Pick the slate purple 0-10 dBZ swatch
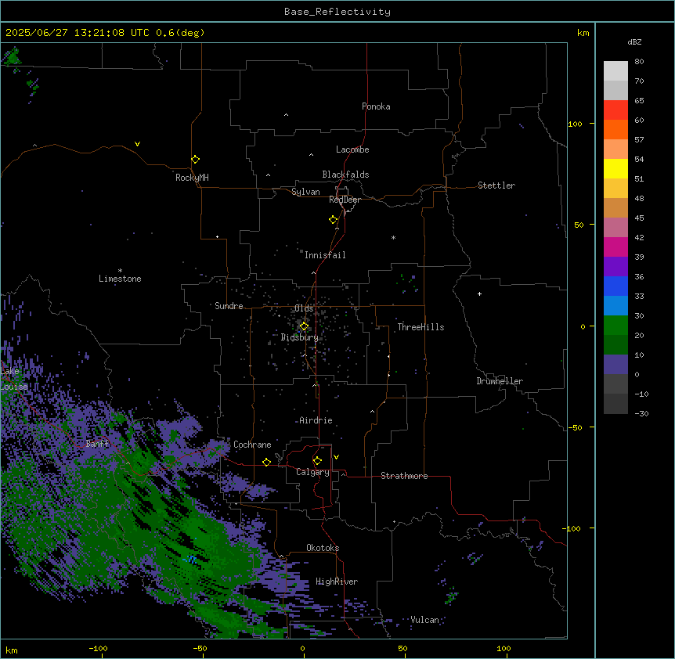Image resolution: width=675 pixels, height=659 pixels. (615, 365)
